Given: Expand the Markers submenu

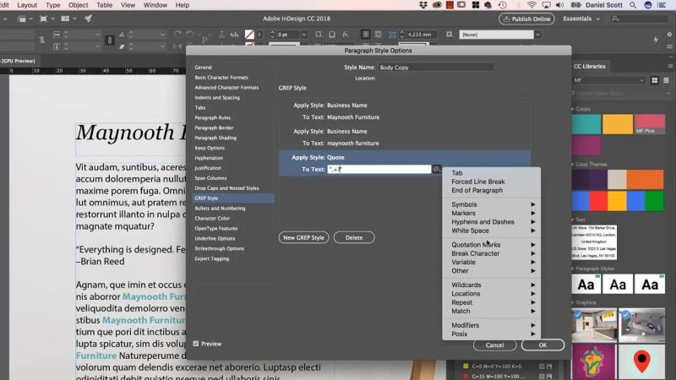Looking at the screenshot, I should 492,213.
